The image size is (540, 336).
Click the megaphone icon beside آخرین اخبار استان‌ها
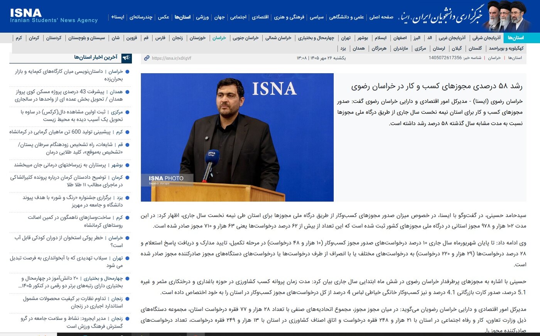point(127,58)
